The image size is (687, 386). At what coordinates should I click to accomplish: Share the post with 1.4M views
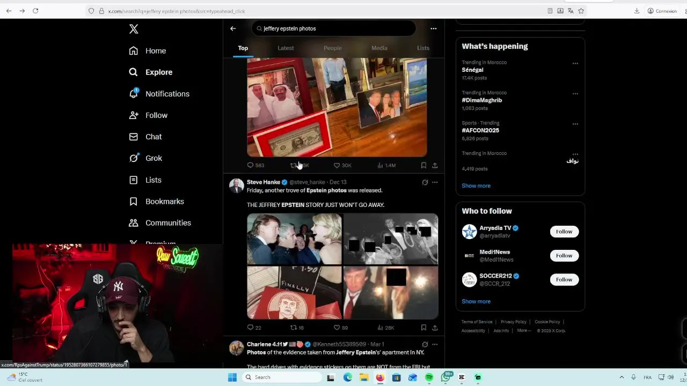[435, 165]
